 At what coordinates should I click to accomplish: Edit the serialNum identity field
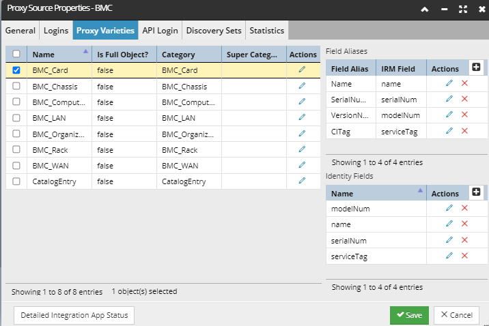(449, 240)
